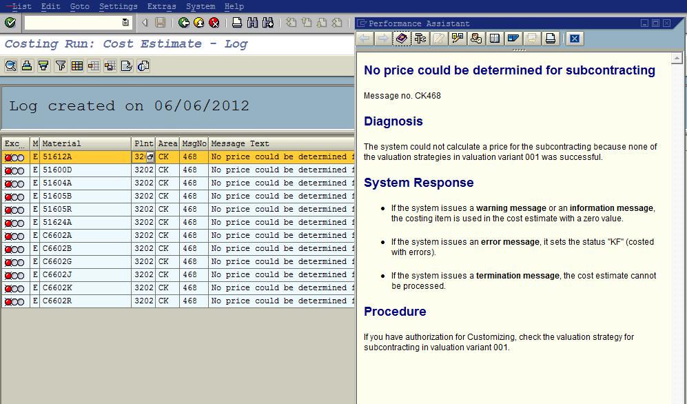Open the Goto menu
This screenshot has width=687, height=404.
[79, 6]
